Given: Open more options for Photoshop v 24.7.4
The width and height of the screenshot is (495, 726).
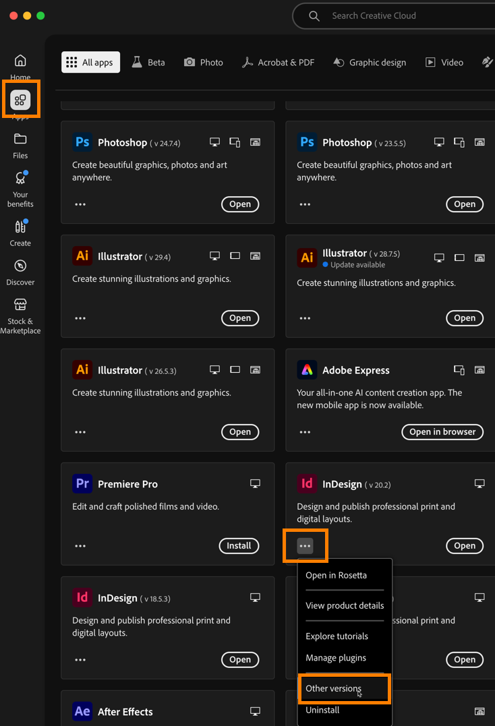Looking at the screenshot, I should point(80,204).
